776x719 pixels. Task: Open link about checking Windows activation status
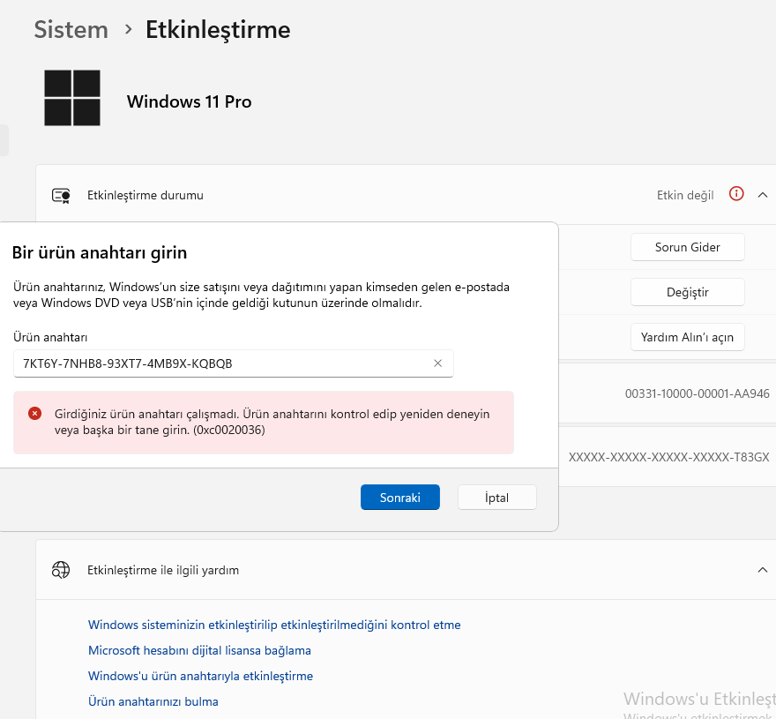coord(274,625)
